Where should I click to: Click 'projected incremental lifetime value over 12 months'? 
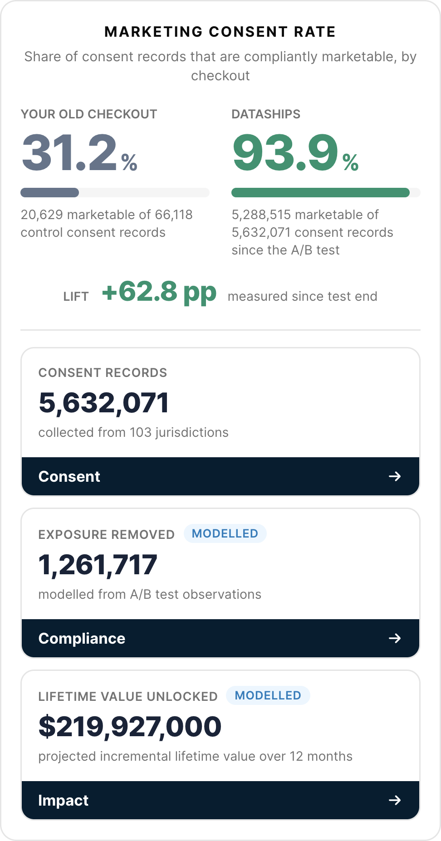click(x=196, y=756)
